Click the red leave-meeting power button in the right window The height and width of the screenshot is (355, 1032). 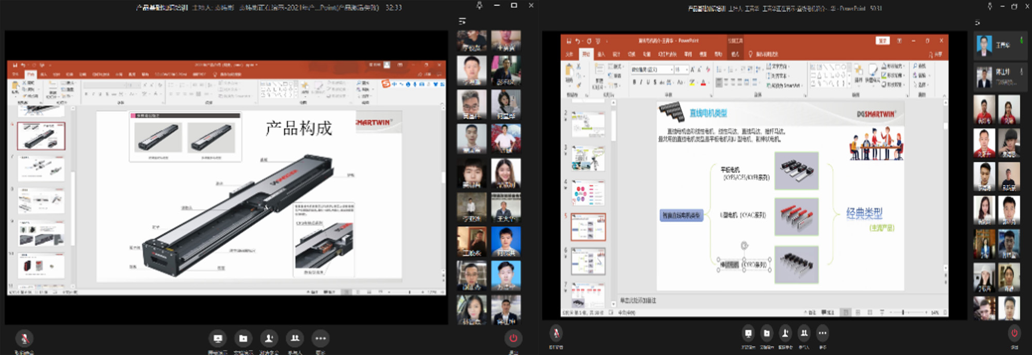[x=1014, y=333]
